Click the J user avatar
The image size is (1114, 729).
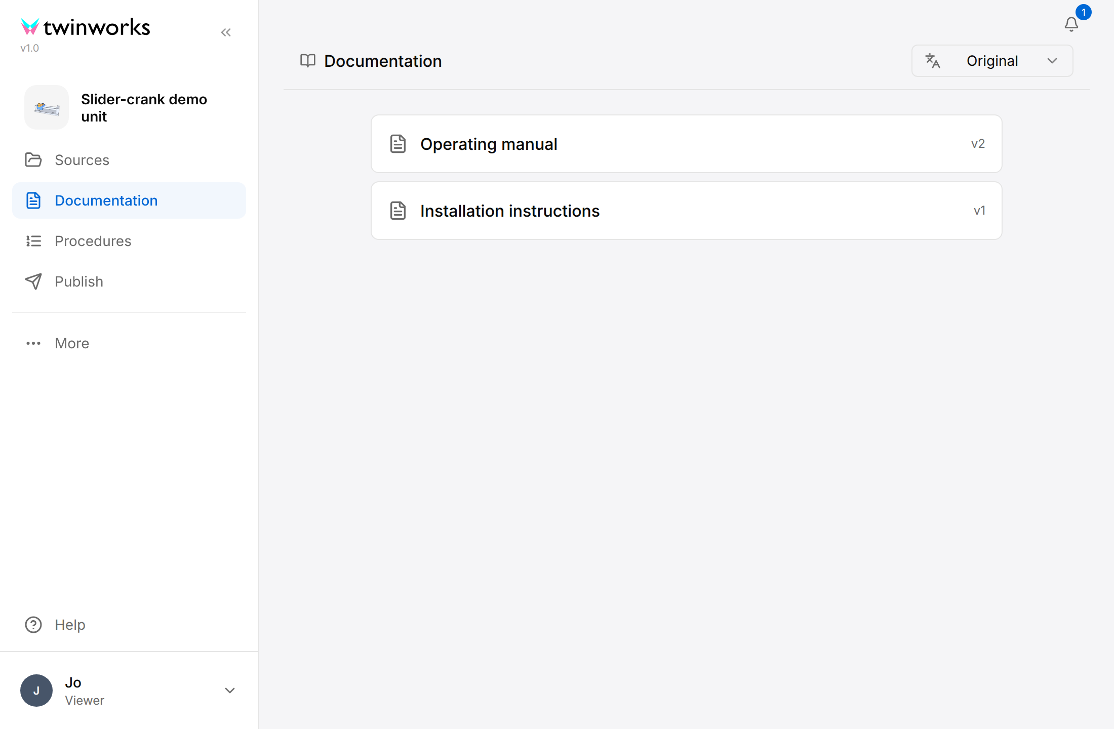click(36, 691)
